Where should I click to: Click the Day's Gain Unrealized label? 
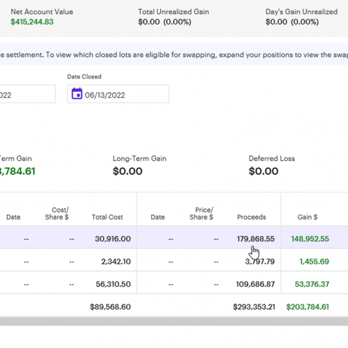[302, 12]
